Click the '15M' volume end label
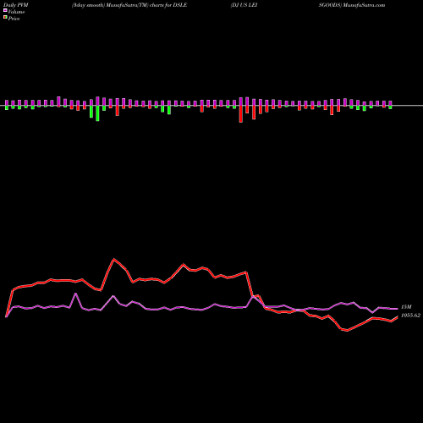423x423 pixels. 406,307
